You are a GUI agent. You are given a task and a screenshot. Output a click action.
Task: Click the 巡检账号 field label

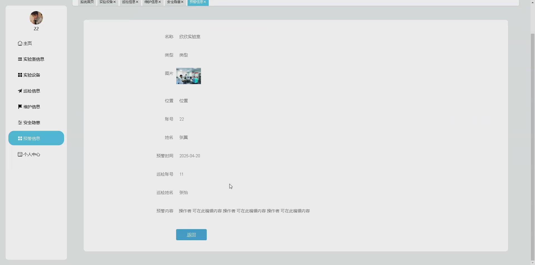click(x=165, y=174)
